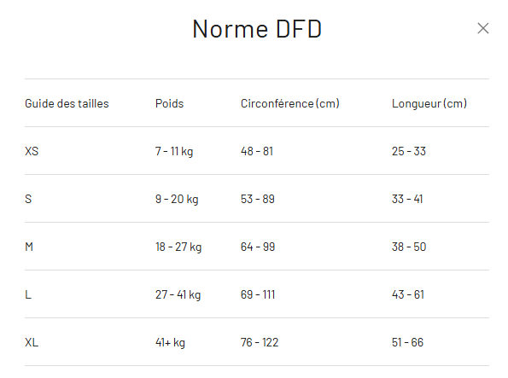Select the XS size row label
The height and width of the screenshot is (378, 508).
click(32, 151)
